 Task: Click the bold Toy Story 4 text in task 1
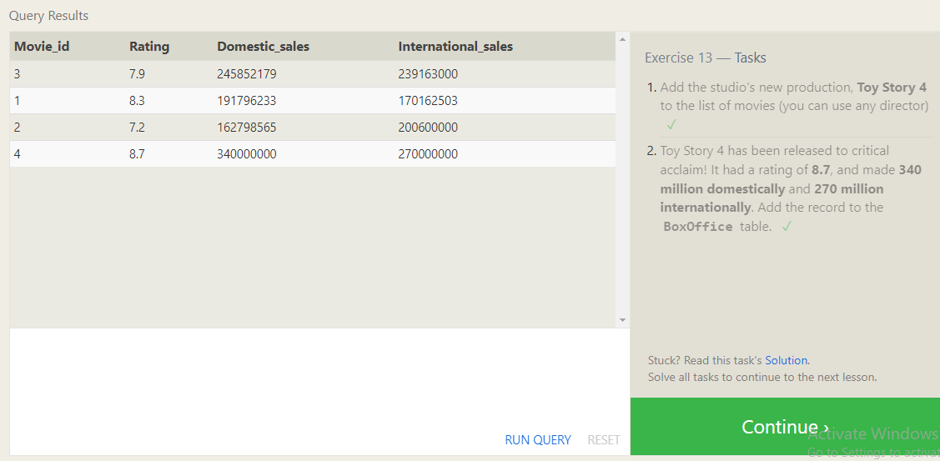tap(892, 88)
